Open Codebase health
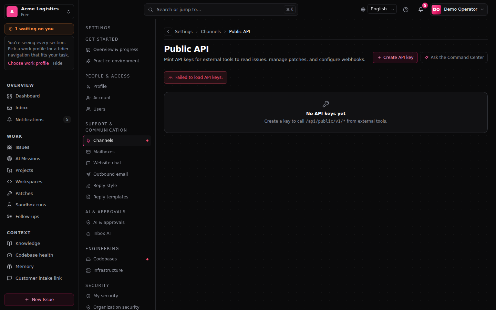Viewport: 496px width, 310px height. [x=39, y=255]
